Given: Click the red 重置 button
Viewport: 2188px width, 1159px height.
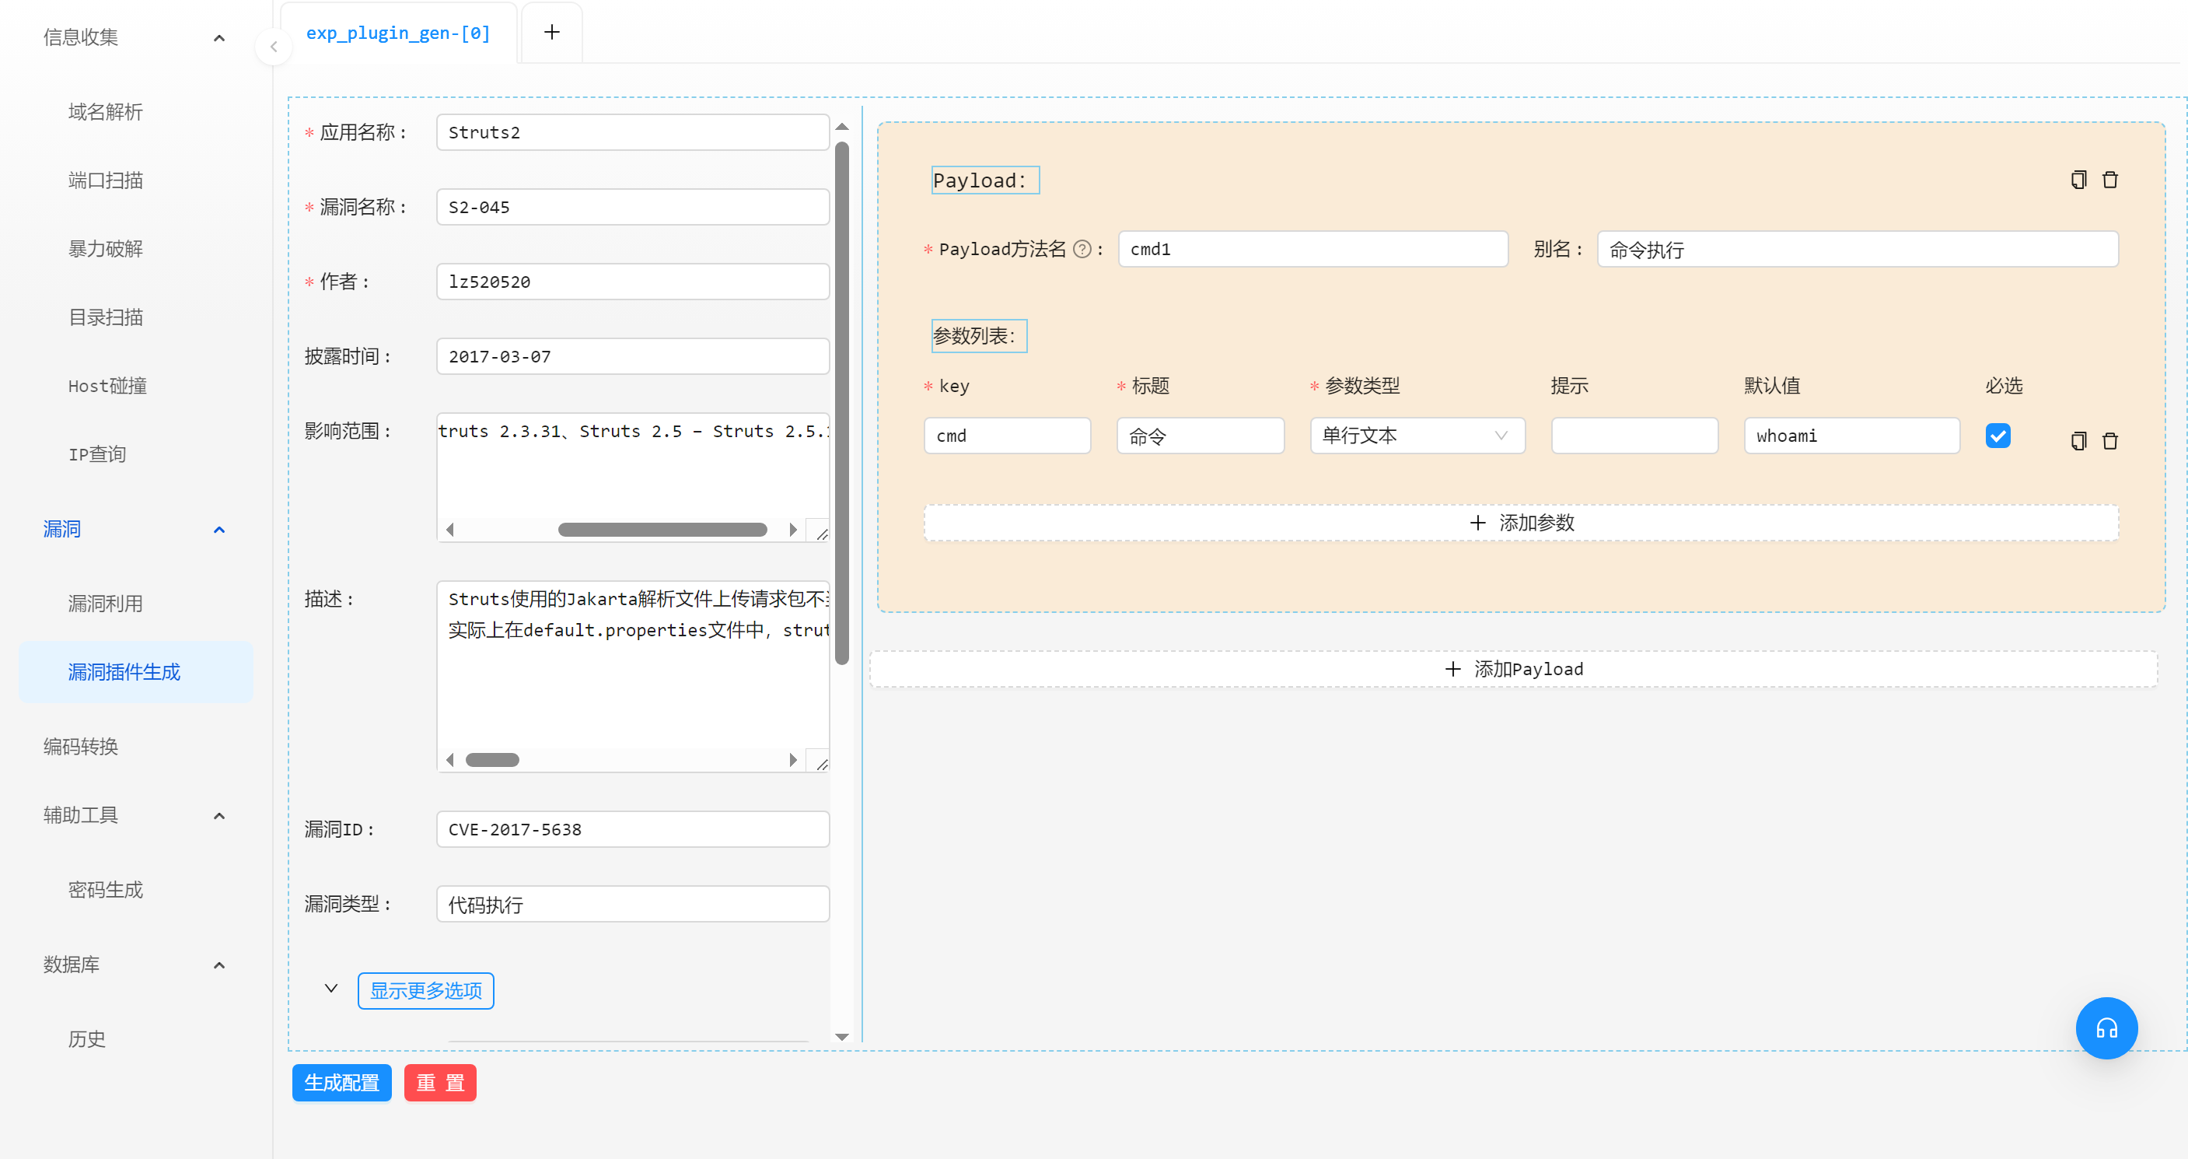Looking at the screenshot, I should 439,1082.
